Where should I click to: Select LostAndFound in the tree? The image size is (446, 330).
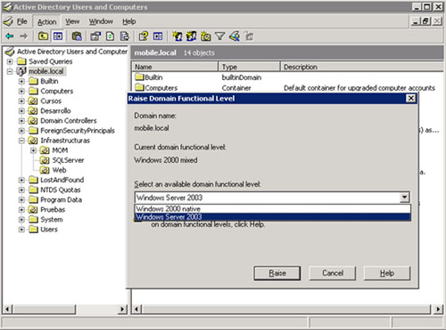click(x=62, y=180)
